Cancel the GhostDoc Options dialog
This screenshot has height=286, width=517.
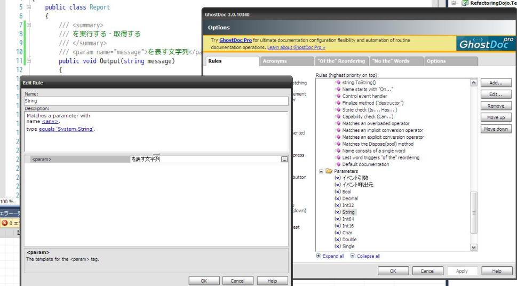pyautogui.click(x=428, y=271)
